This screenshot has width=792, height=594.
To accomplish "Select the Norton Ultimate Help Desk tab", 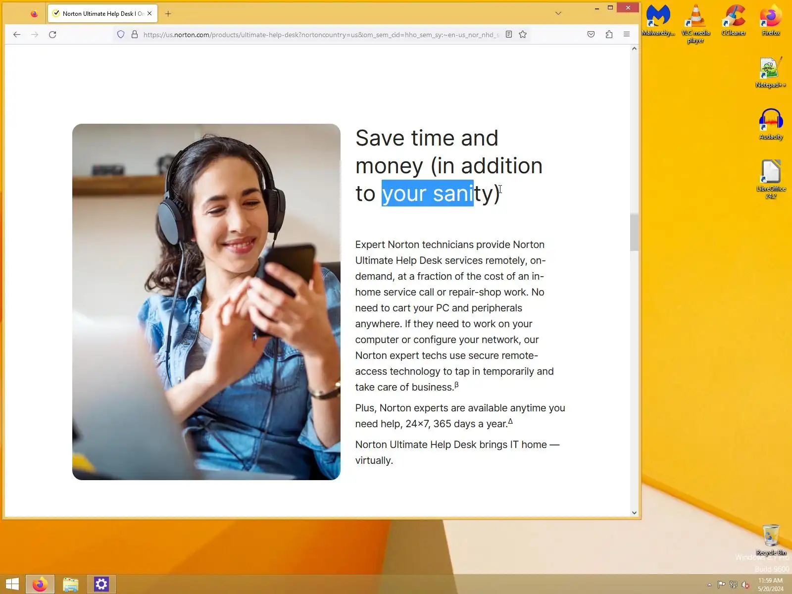I will tap(102, 14).
